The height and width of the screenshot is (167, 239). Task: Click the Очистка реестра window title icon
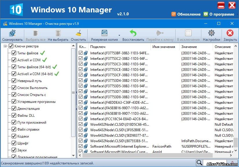click(x=5, y=23)
